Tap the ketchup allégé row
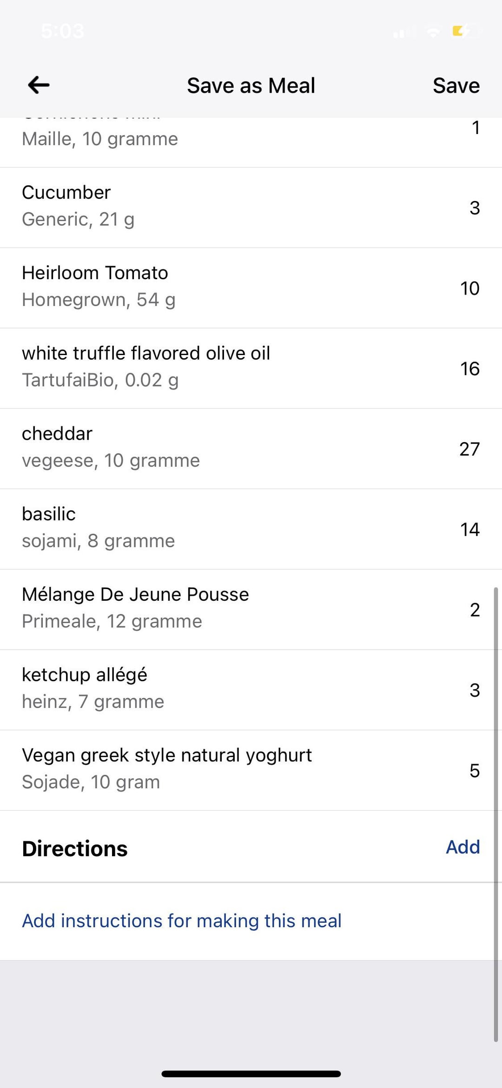The image size is (502, 1088). 251,690
